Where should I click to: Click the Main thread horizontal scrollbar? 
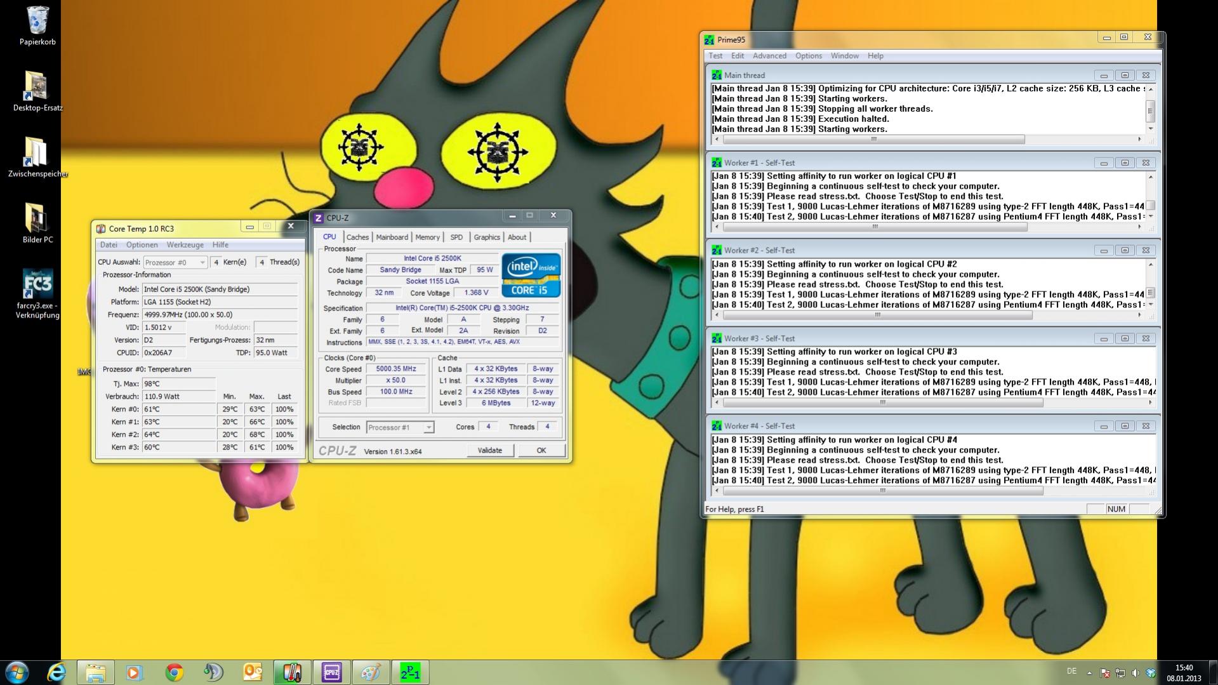coord(927,140)
